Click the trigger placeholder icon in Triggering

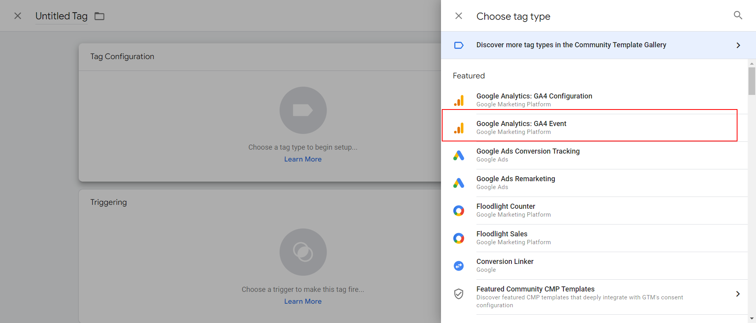point(303,252)
